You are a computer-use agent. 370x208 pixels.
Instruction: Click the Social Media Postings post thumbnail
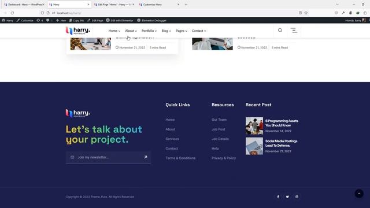pos(254,146)
